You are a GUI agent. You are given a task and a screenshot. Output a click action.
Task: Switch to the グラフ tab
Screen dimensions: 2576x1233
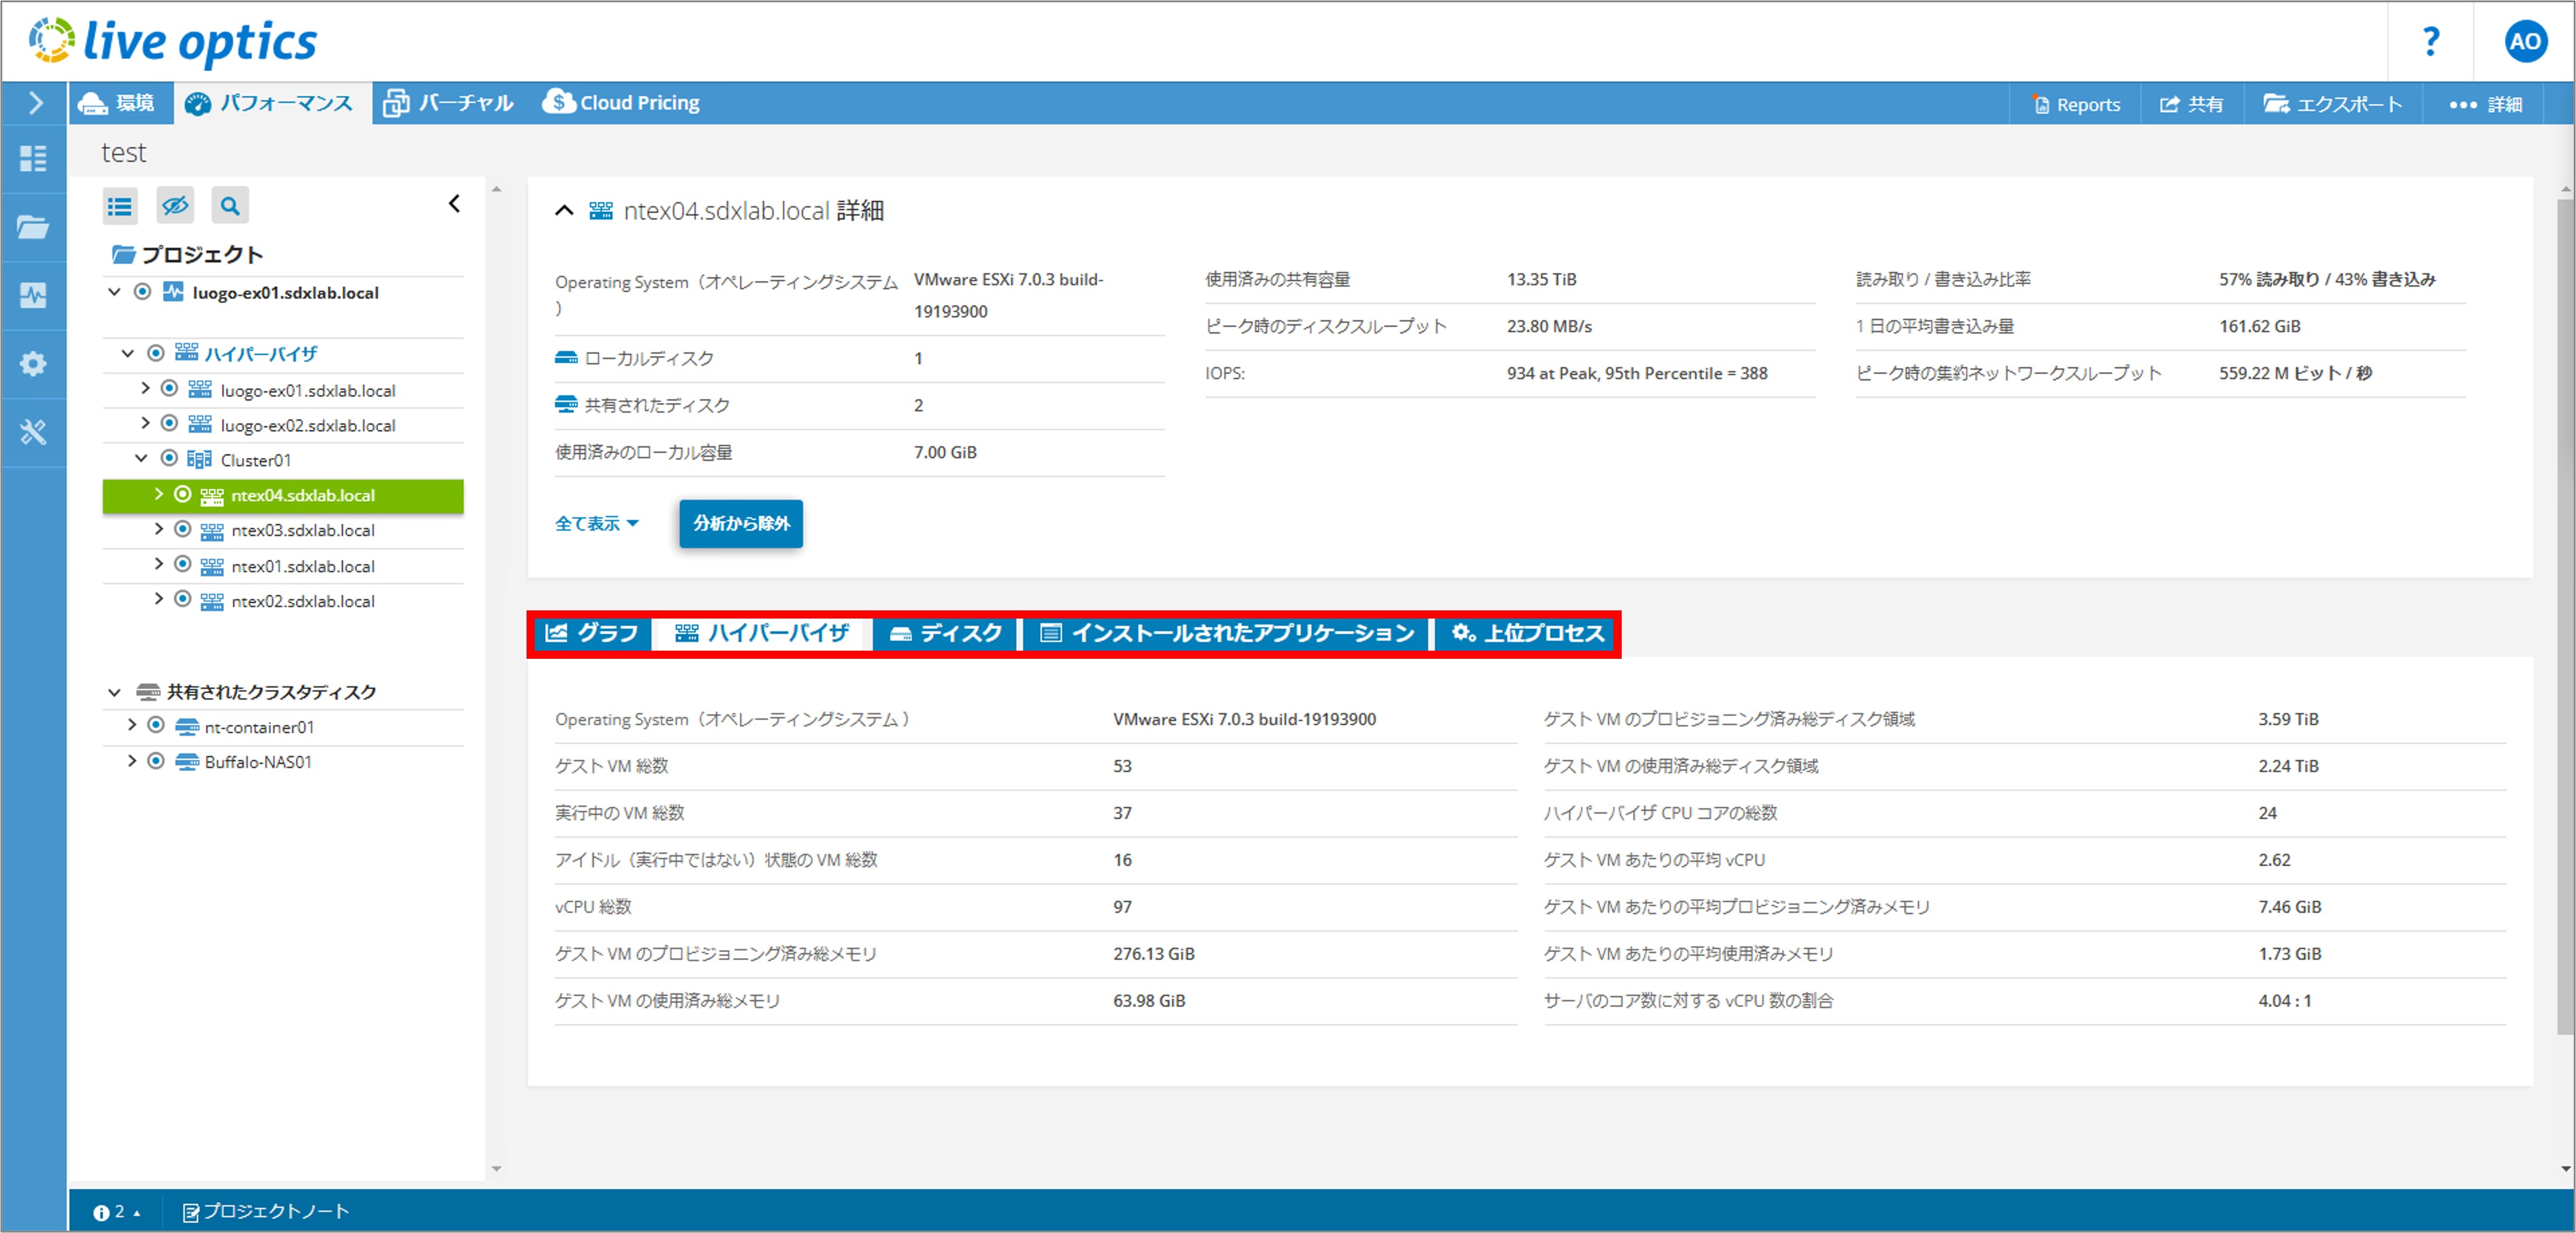(592, 634)
